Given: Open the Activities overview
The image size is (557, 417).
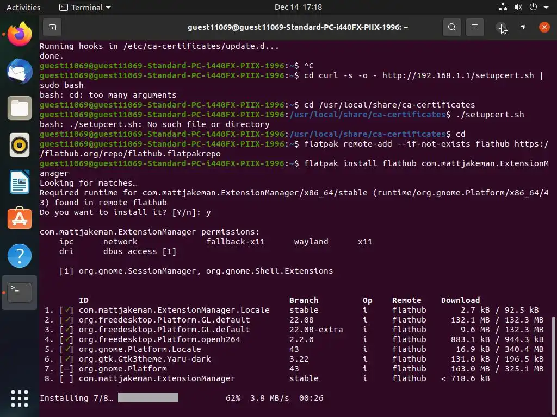Looking at the screenshot, I should tap(23, 7).
